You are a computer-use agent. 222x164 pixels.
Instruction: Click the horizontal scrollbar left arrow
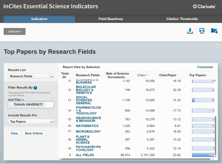pos(60,159)
